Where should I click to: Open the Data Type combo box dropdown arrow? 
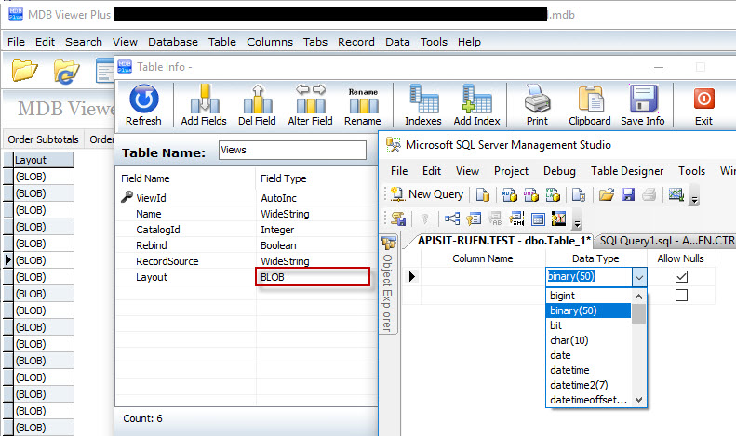[x=639, y=277]
